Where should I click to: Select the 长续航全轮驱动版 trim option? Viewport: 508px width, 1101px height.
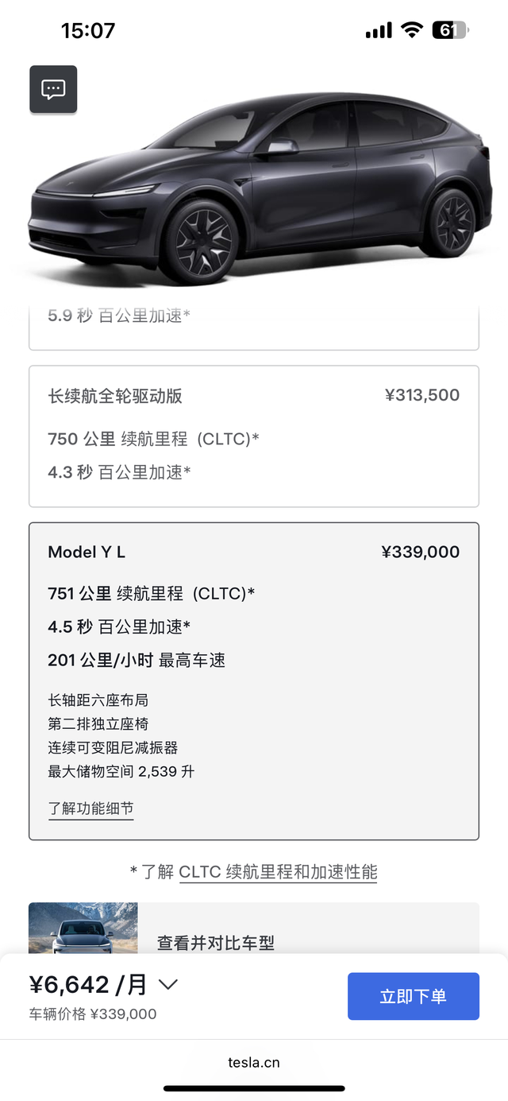pyautogui.click(x=253, y=436)
